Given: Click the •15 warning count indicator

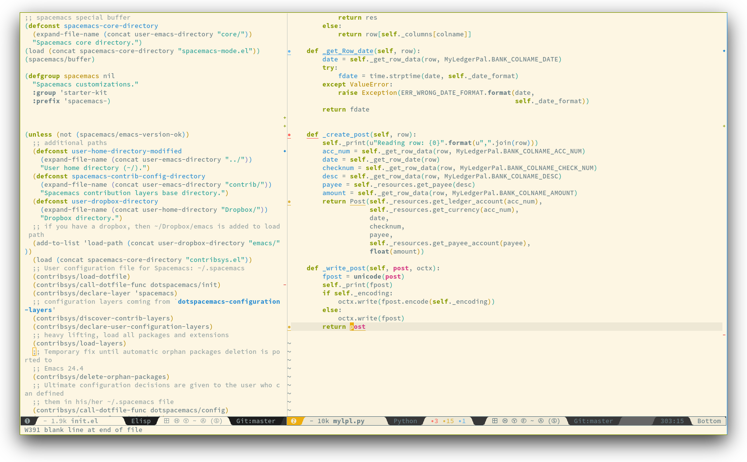Looking at the screenshot, I should coord(448,421).
